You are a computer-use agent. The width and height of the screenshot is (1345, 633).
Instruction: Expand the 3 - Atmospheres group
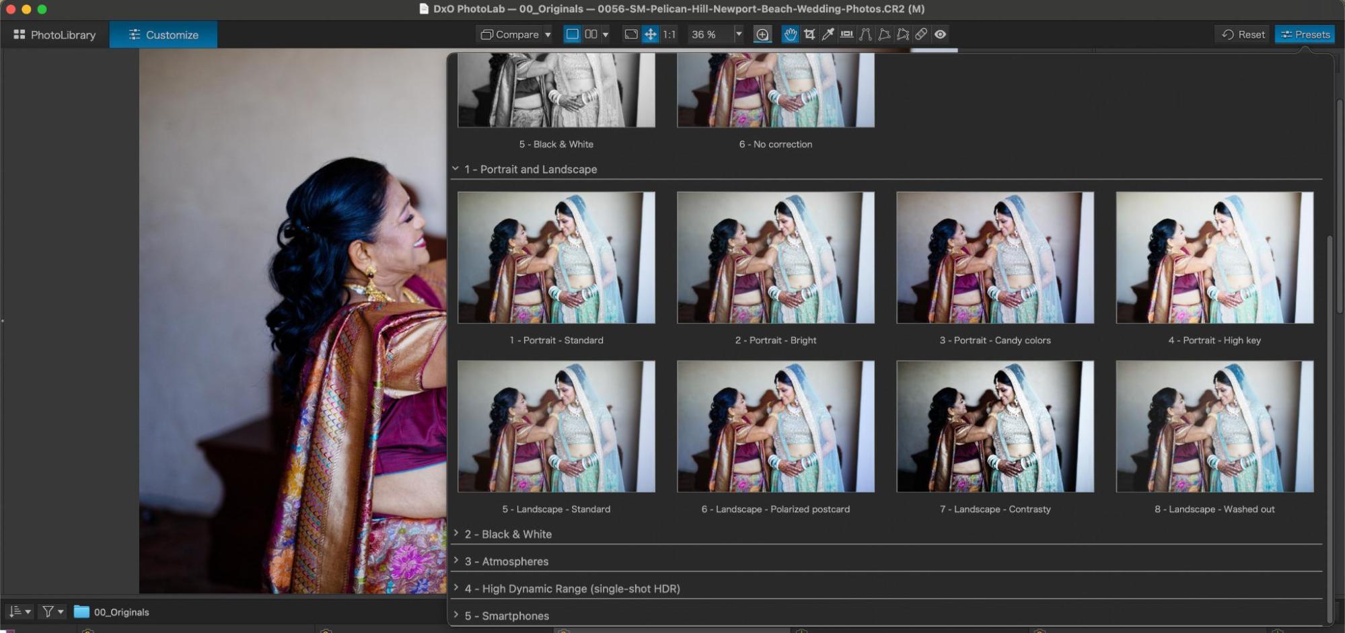coord(456,560)
